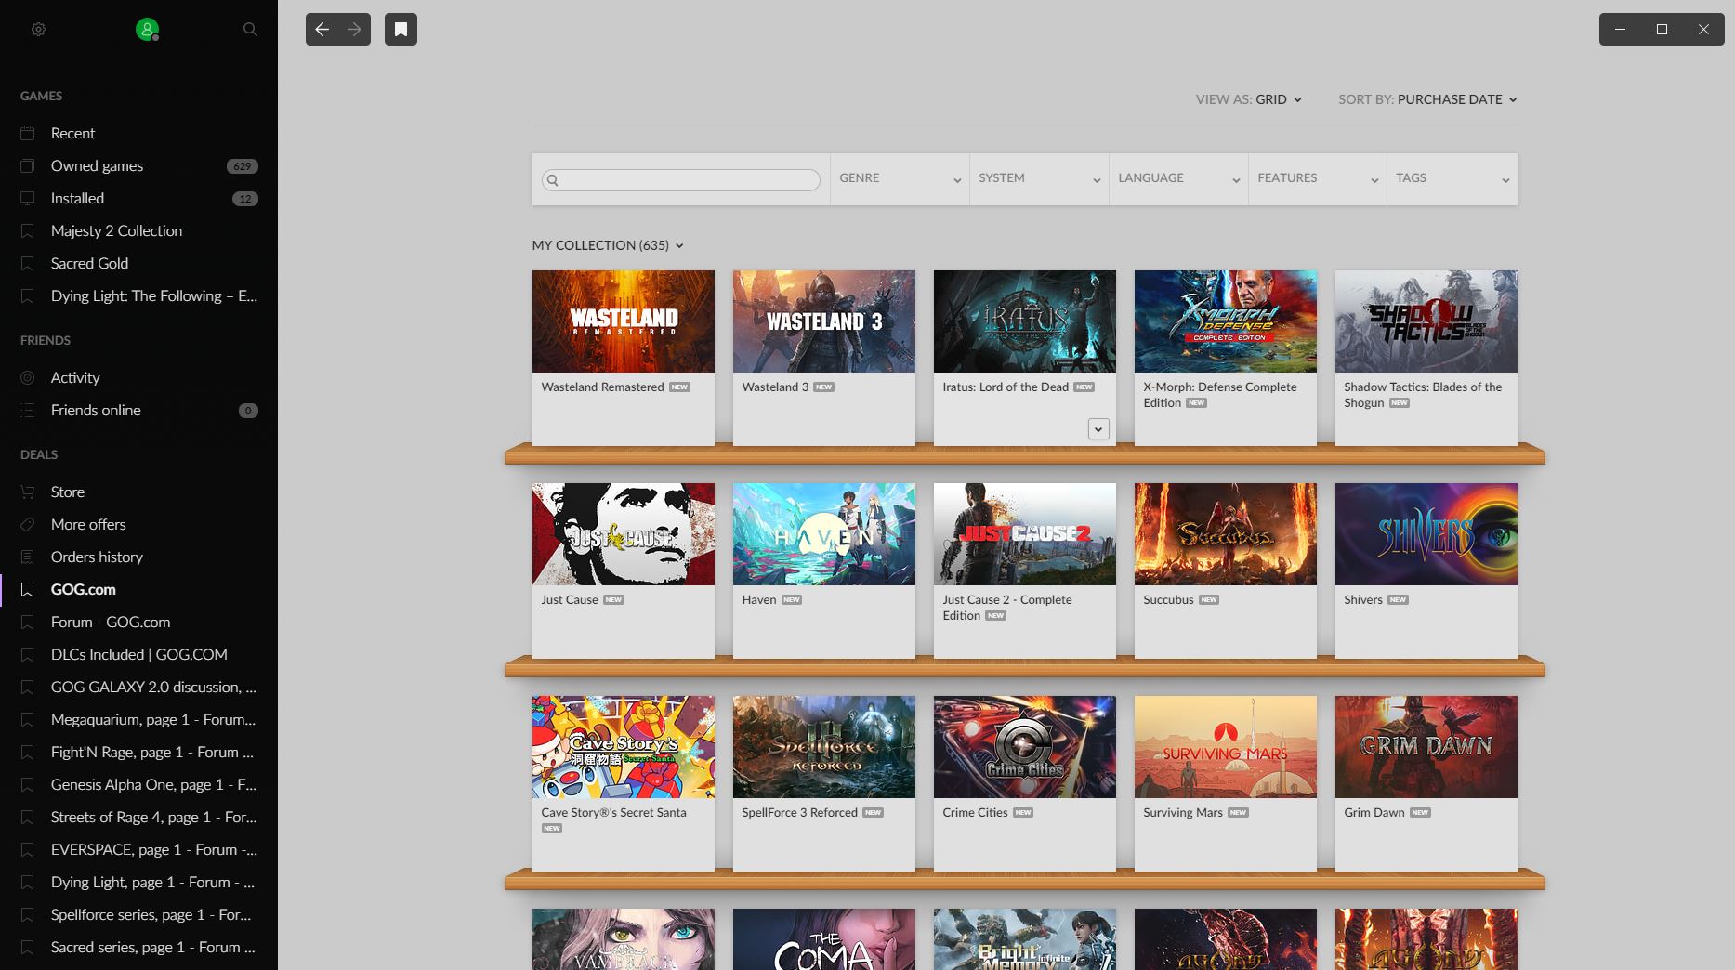The width and height of the screenshot is (1735, 970).
Task: Open Wasteland 3 game thumbnail
Action: (824, 321)
